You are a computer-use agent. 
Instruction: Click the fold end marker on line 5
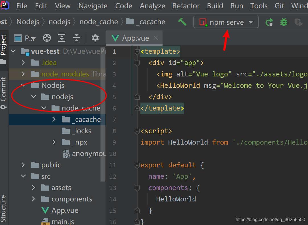pyautogui.click(x=137, y=97)
